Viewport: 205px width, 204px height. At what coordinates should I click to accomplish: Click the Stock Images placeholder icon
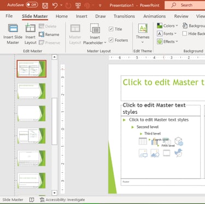143,153
